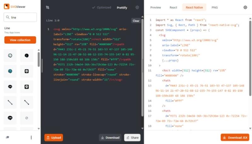This screenshot has height=144, width=252.
Task: Click the crop icon in editor toolbar
Action: click(x=48, y=7)
